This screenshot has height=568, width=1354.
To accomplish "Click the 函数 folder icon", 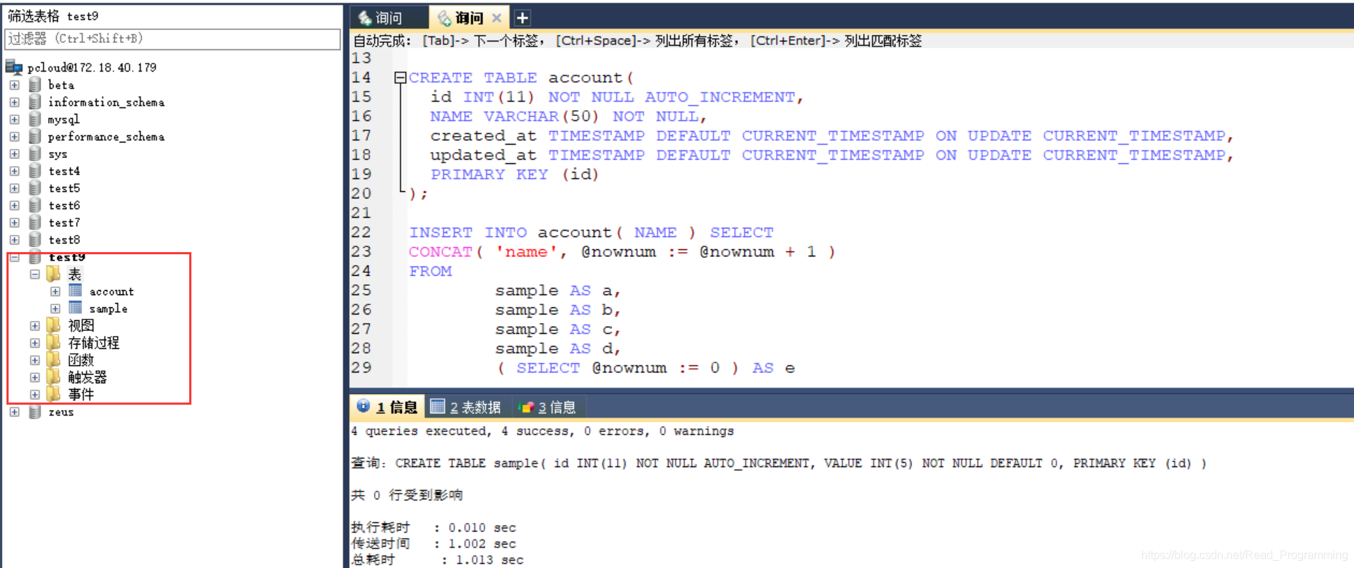I will [x=54, y=360].
